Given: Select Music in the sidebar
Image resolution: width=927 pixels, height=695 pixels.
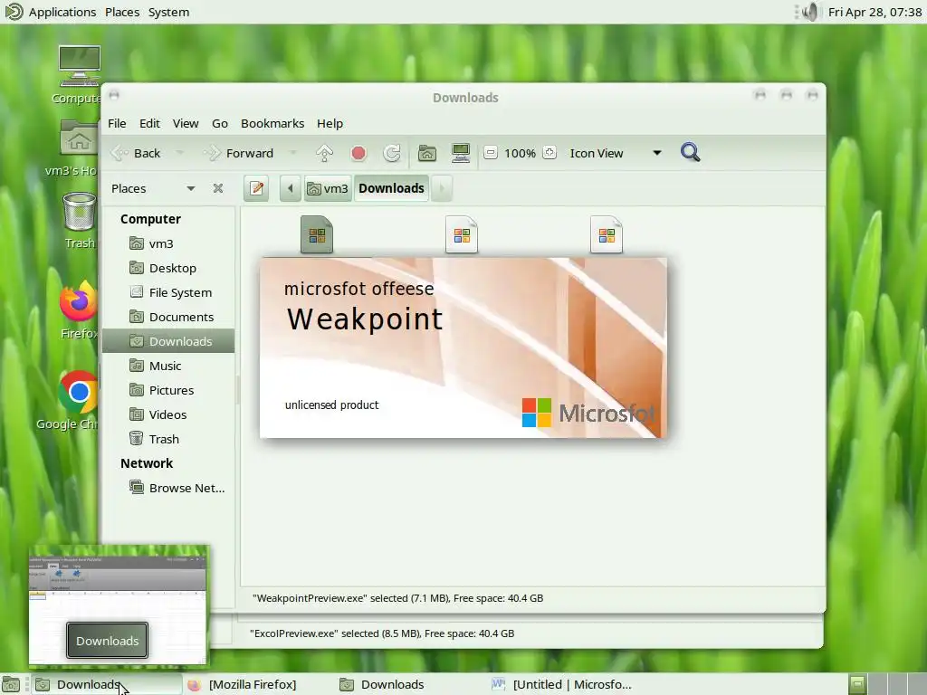Looking at the screenshot, I should (x=168, y=366).
